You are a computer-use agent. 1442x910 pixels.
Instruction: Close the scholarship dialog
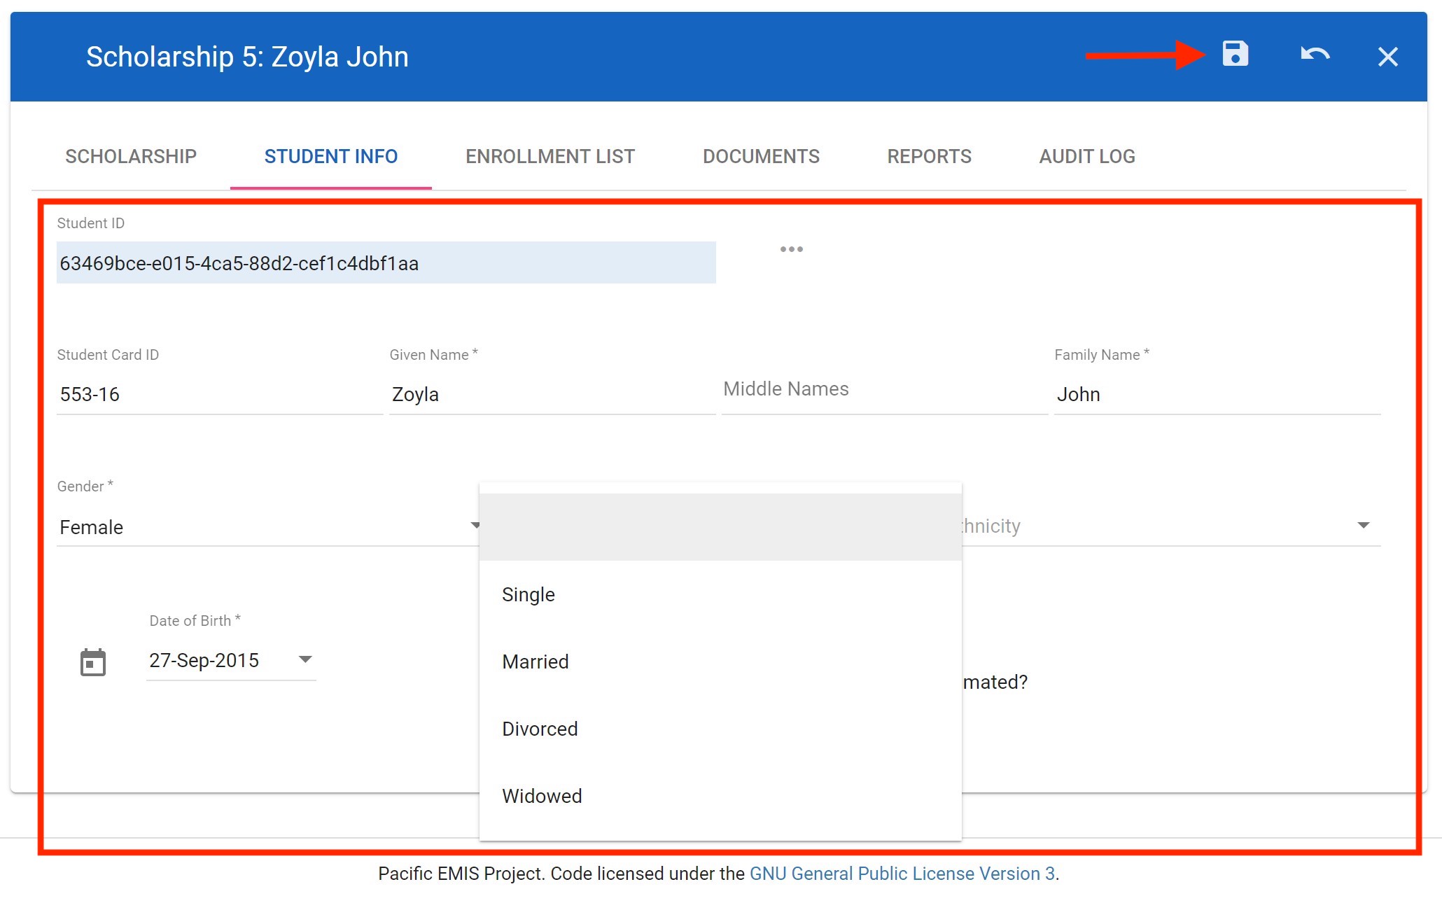point(1387,57)
